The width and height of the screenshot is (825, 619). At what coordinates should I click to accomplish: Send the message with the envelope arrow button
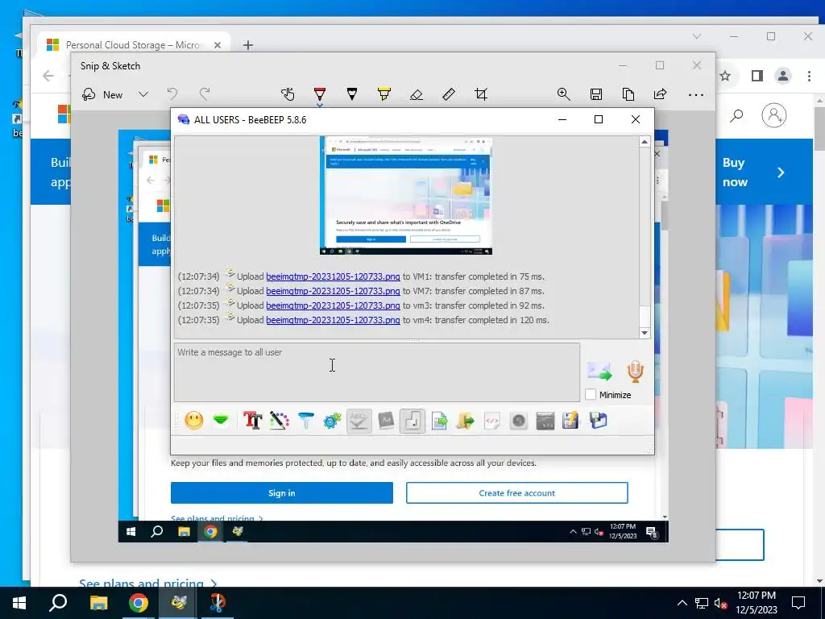pyautogui.click(x=599, y=371)
